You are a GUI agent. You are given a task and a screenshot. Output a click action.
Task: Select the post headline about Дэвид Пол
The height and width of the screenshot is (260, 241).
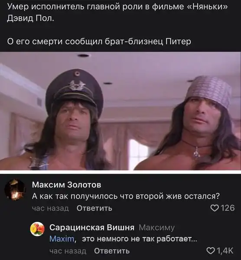[x=117, y=13]
